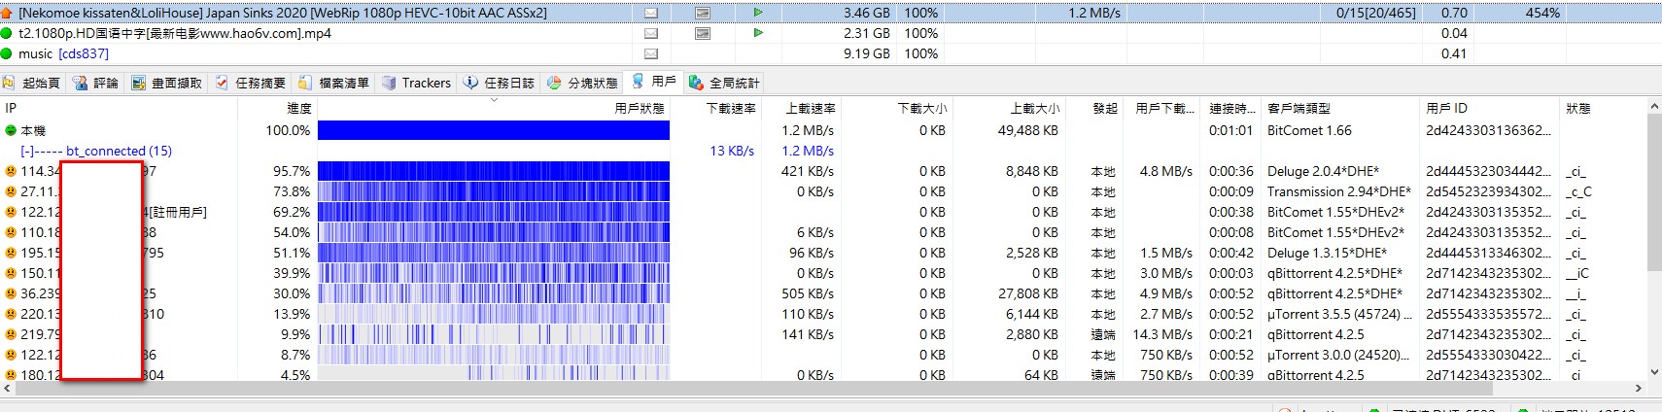The height and width of the screenshot is (412, 1662).
Task: Sort peers by 上載速率 column header
Action: (800, 108)
